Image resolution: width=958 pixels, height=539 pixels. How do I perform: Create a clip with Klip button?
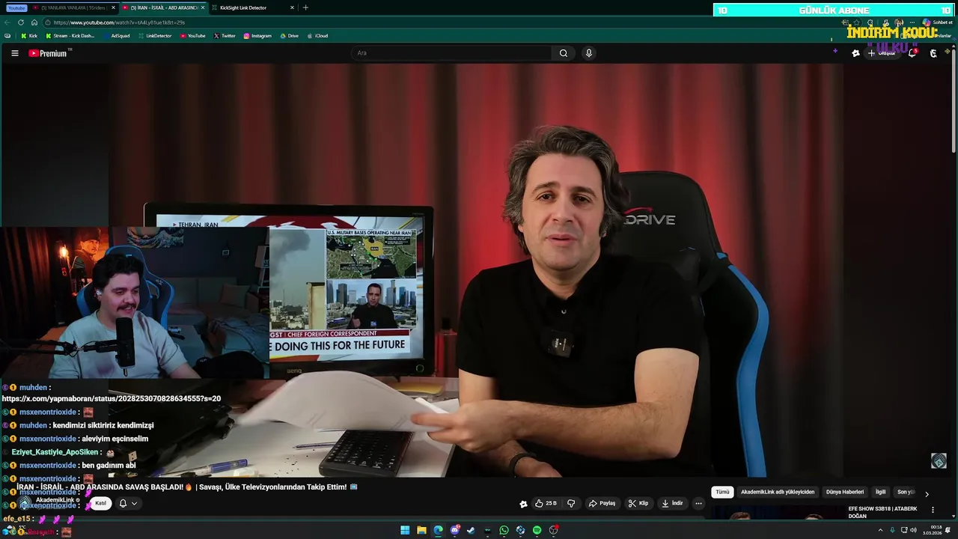(638, 504)
